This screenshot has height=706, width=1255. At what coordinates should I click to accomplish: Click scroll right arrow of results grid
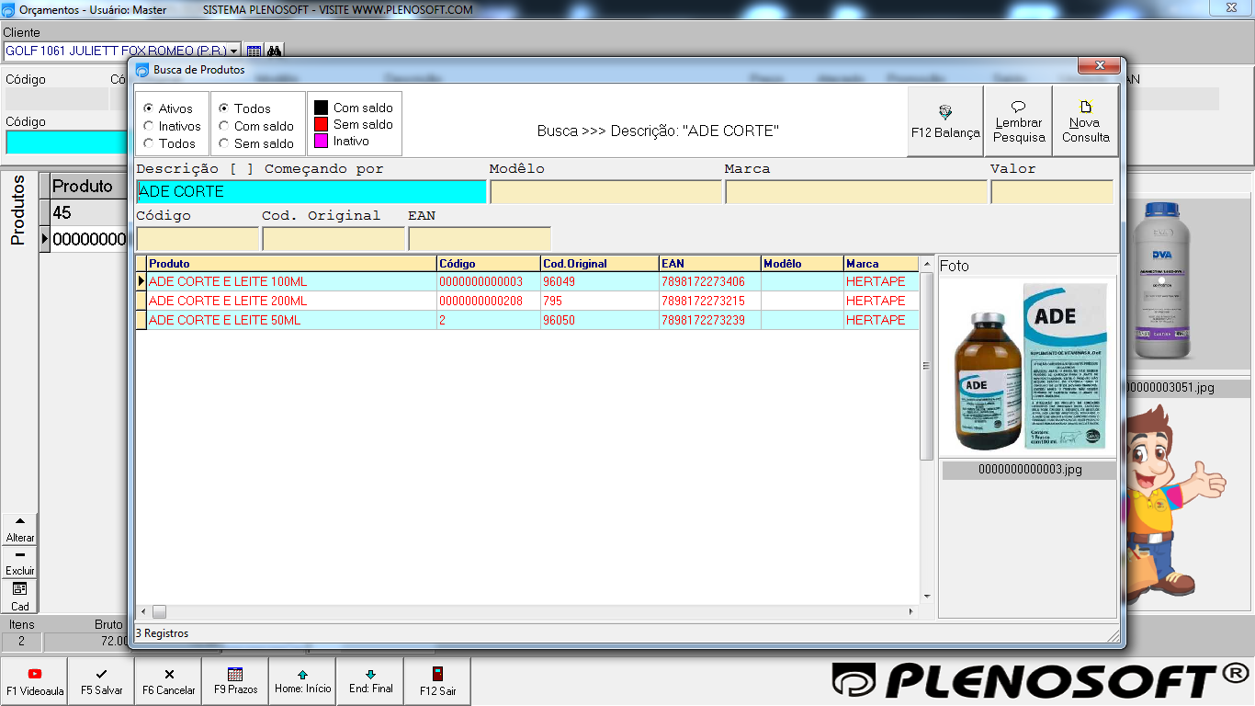point(910,611)
